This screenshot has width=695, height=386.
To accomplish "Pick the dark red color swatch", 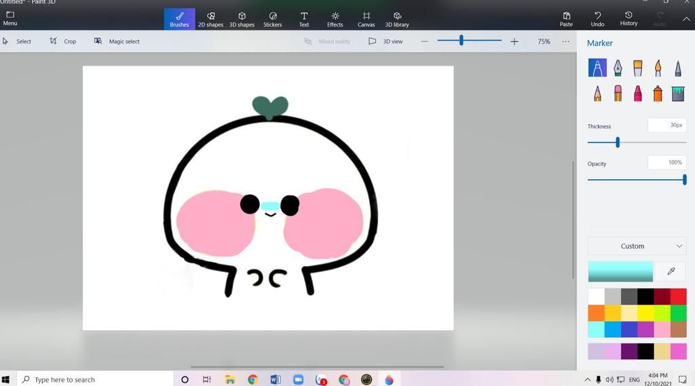I will (x=662, y=296).
